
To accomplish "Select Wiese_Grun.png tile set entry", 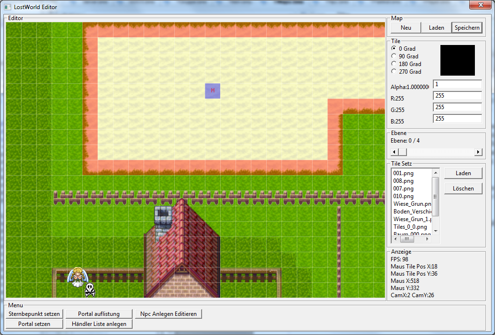I will pos(412,204).
